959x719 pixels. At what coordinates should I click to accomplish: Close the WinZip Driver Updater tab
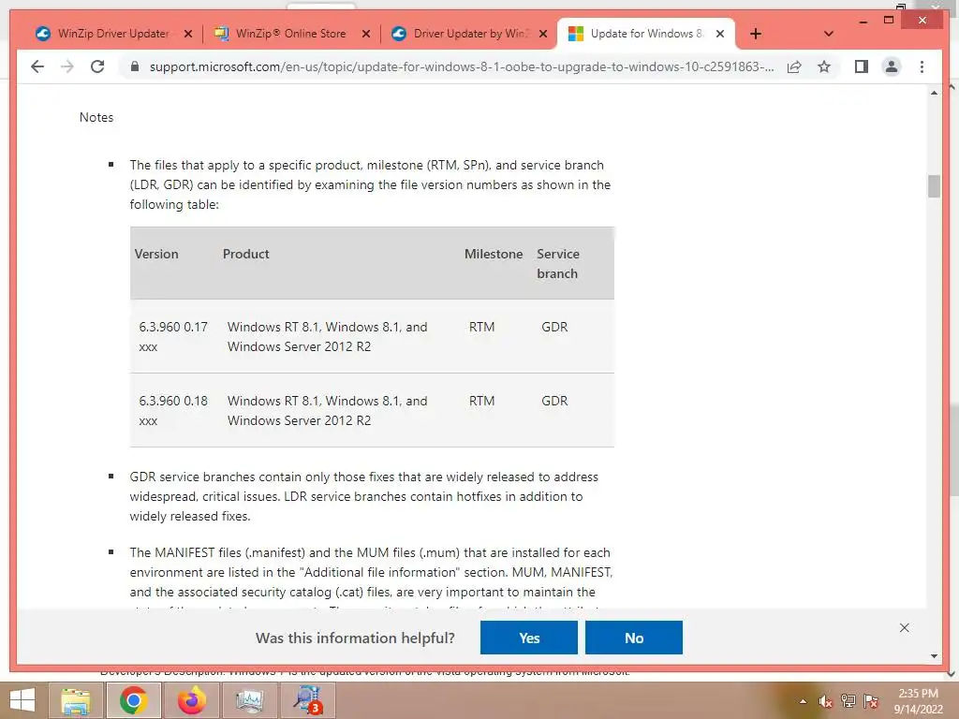(x=188, y=34)
